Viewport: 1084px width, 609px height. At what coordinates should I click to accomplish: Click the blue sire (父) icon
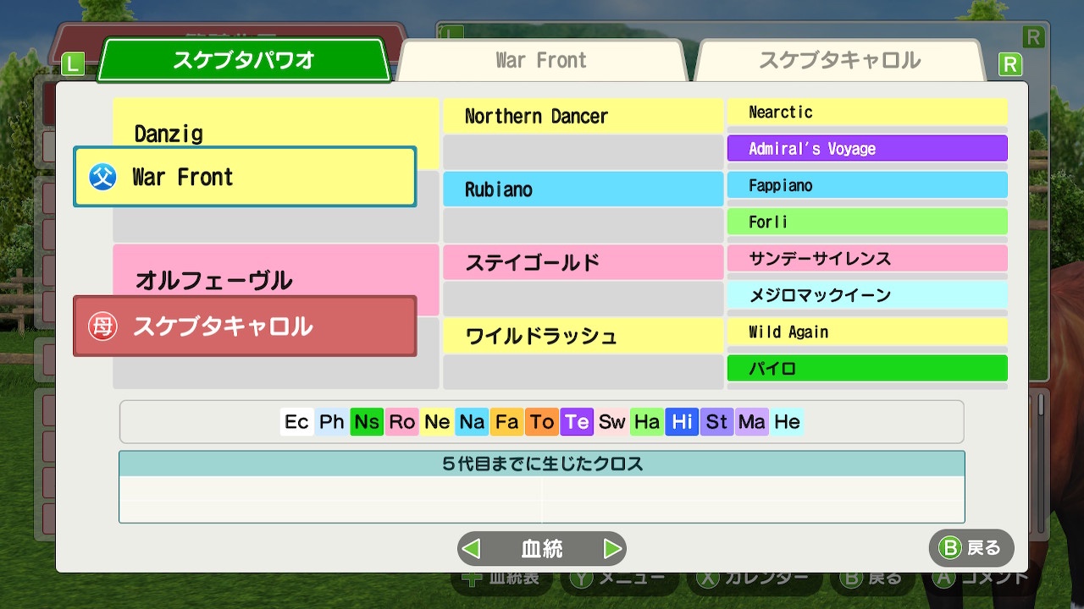pos(102,177)
